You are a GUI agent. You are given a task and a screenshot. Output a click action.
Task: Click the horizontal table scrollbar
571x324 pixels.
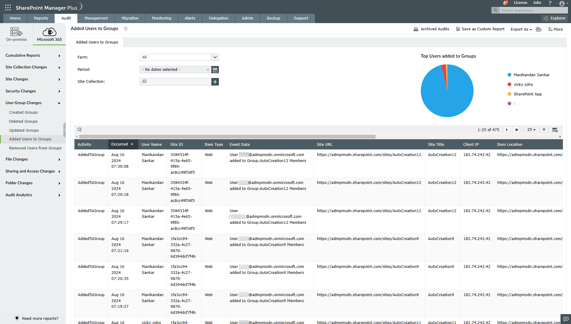click(227, 137)
